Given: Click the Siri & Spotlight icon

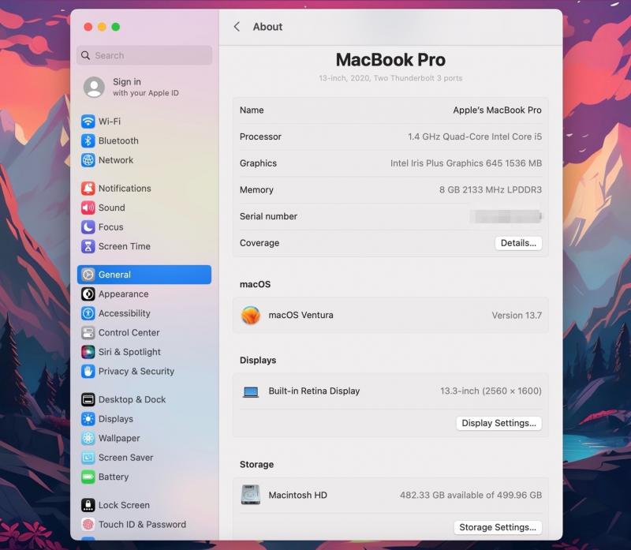Looking at the screenshot, I should [88, 352].
